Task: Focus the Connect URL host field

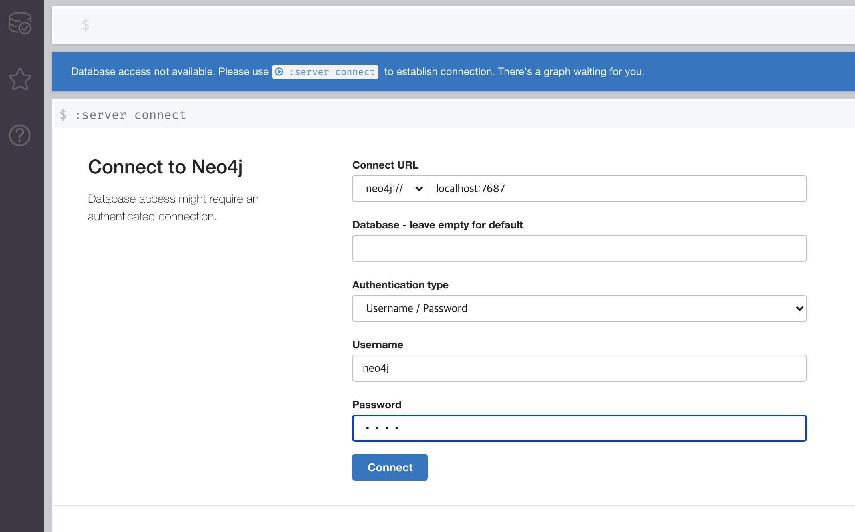Action: (616, 189)
